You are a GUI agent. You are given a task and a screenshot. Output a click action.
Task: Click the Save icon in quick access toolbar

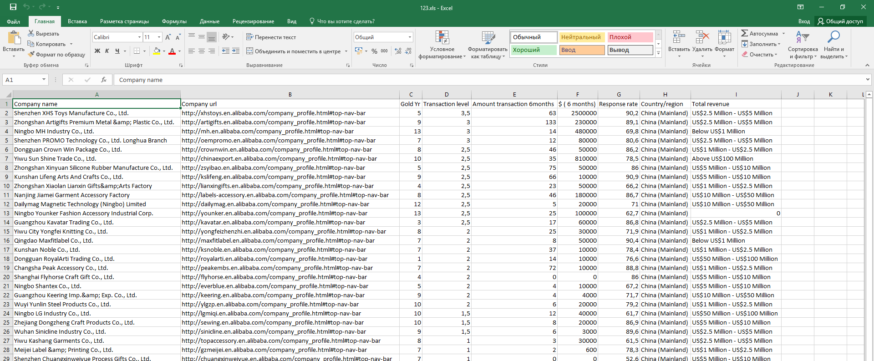click(x=13, y=7)
